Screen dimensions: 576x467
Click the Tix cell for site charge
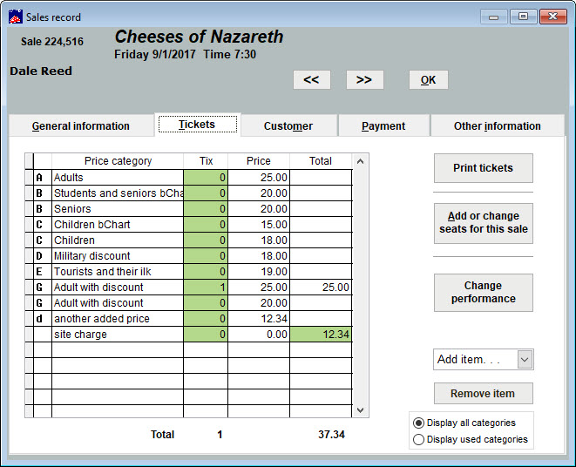[206, 335]
